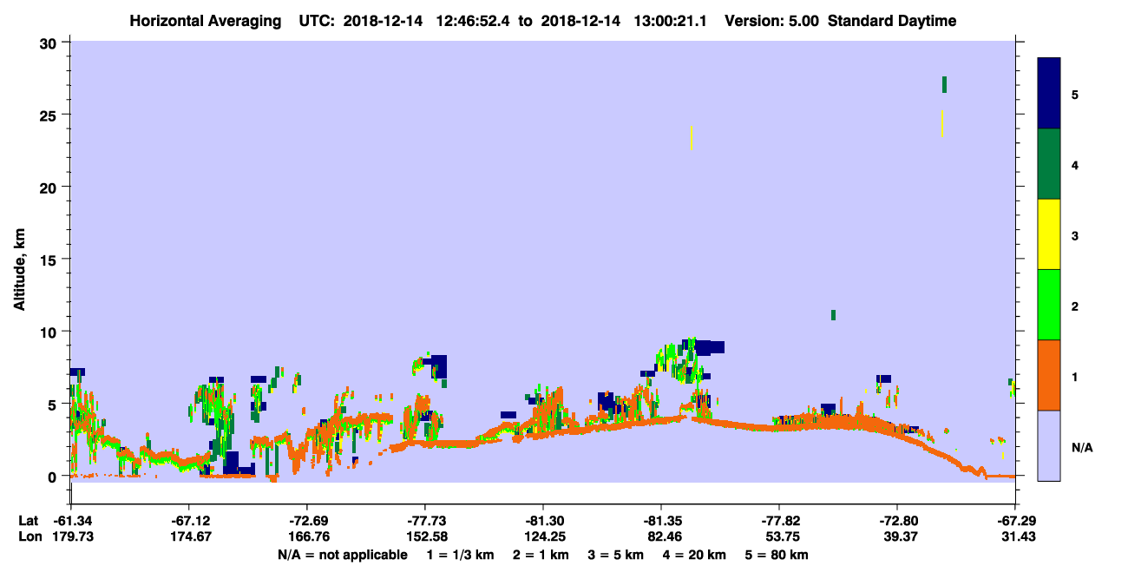Click the 'Standard Daytime' label

tap(892, 21)
